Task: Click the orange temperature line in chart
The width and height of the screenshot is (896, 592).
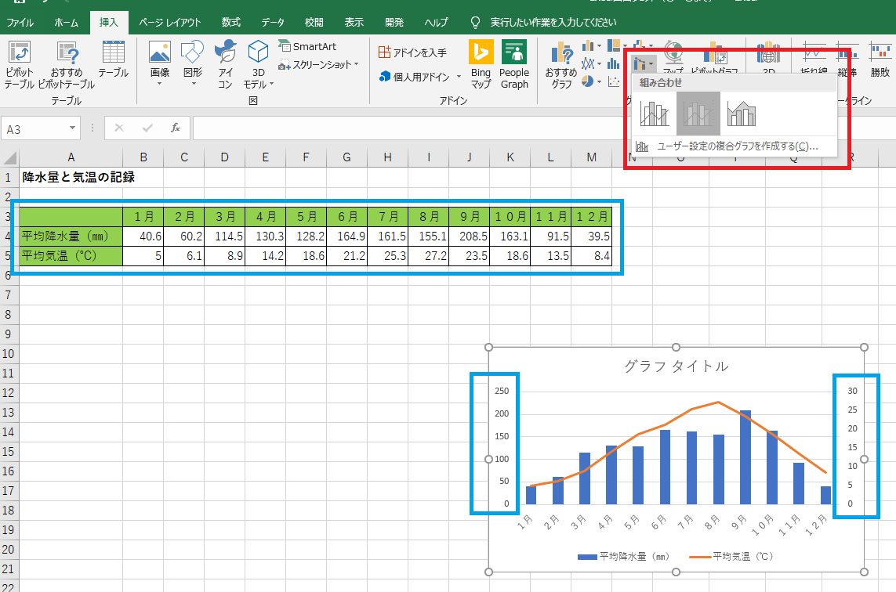Action: [x=691, y=410]
